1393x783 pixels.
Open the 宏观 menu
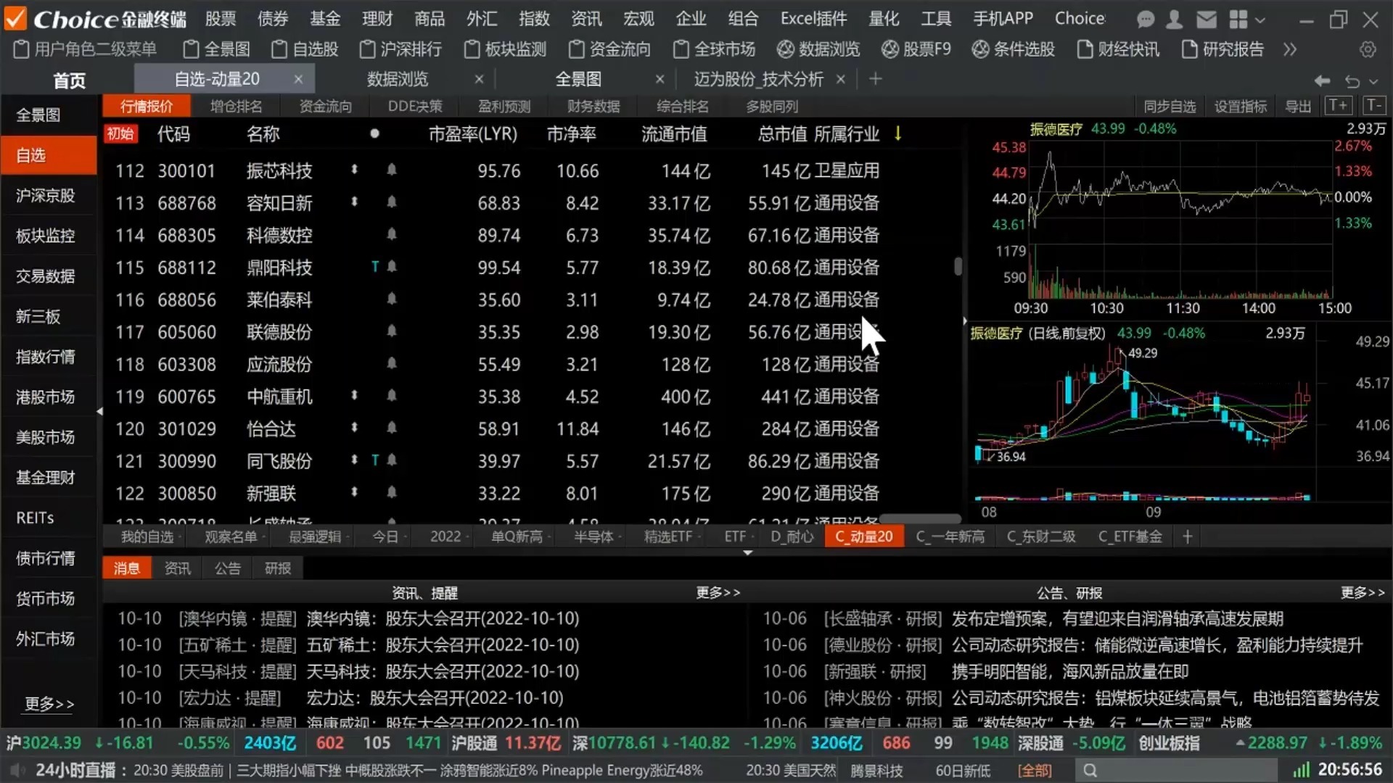point(638,19)
